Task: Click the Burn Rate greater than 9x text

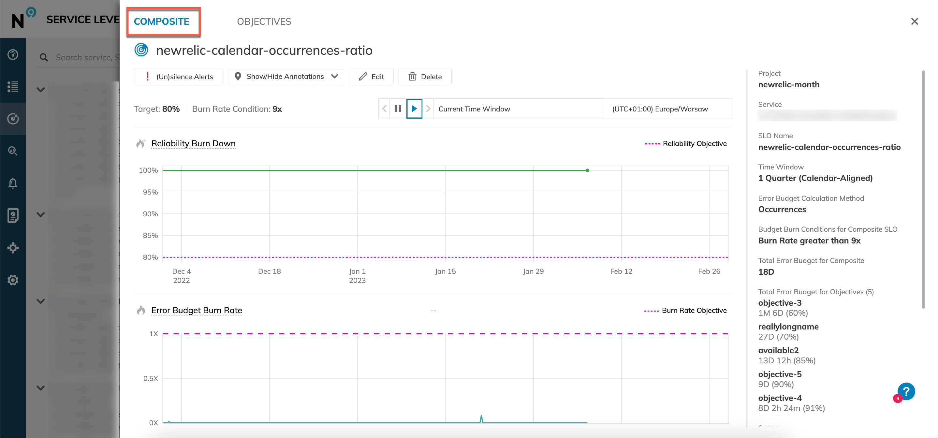Action: [809, 241]
